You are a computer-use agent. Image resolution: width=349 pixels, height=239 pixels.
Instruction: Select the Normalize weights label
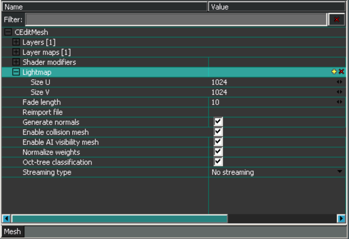[51, 152]
